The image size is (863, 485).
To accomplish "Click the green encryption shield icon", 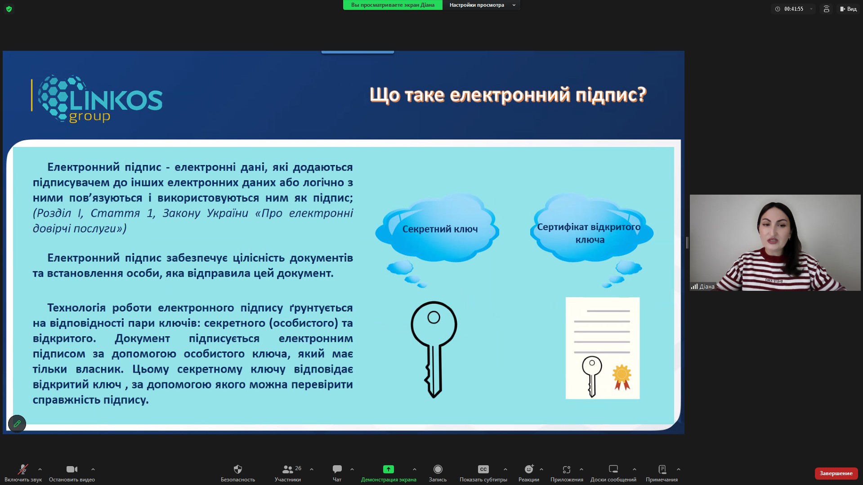I will (9, 9).
